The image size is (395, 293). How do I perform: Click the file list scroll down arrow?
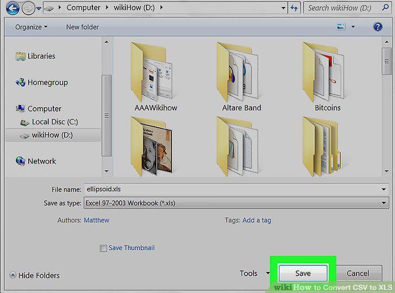point(387,171)
